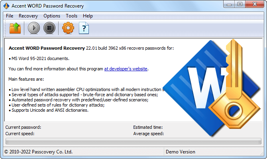Screen dimensions: 267x159
Task: Click the open file toolbar icon
Action: [x=15, y=28]
